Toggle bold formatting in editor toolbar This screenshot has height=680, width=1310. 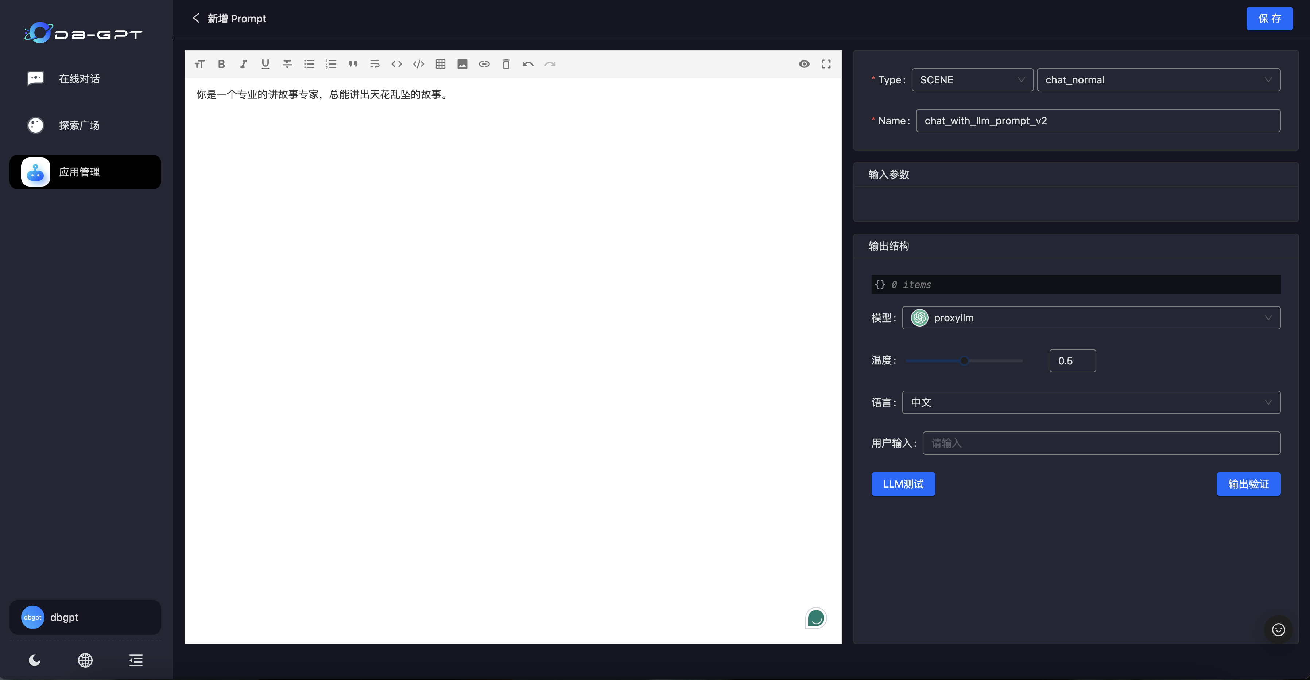tap(221, 64)
